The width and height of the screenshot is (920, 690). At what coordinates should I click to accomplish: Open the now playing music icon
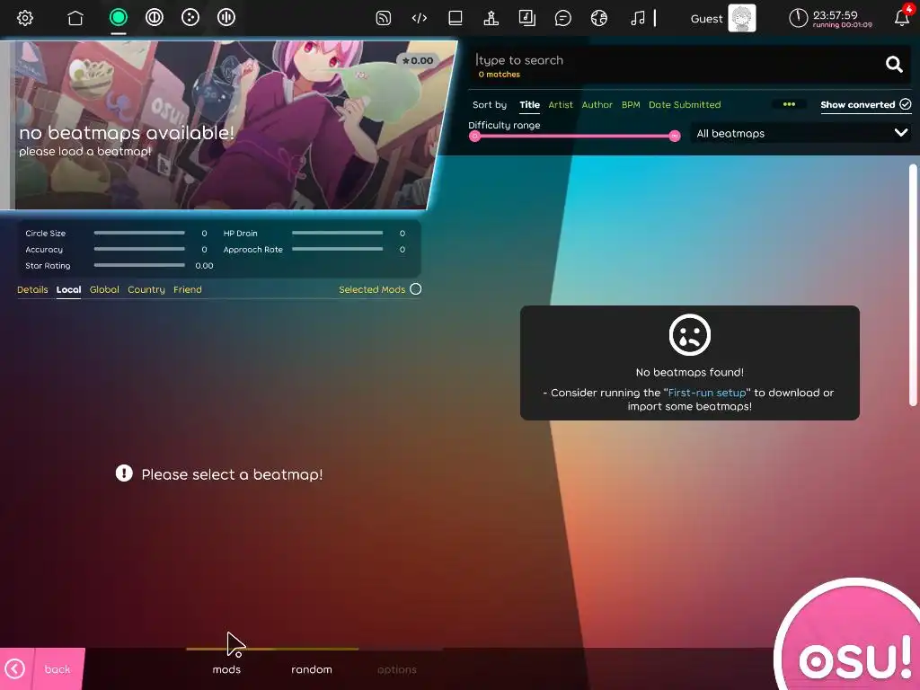(x=638, y=18)
